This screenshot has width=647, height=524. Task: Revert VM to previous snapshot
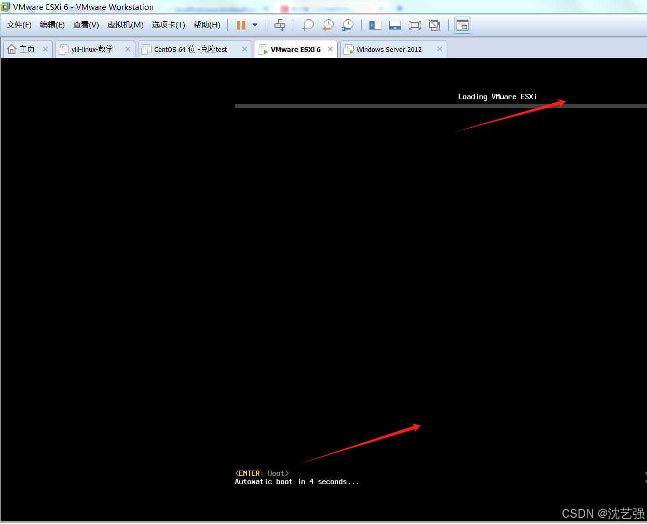pos(328,25)
